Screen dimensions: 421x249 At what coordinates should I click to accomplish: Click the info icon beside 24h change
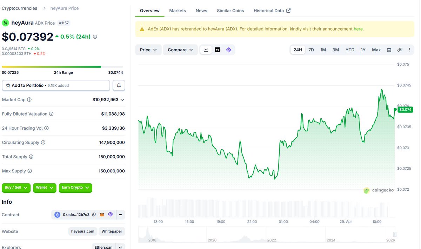pyautogui.click(x=95, y=37)
